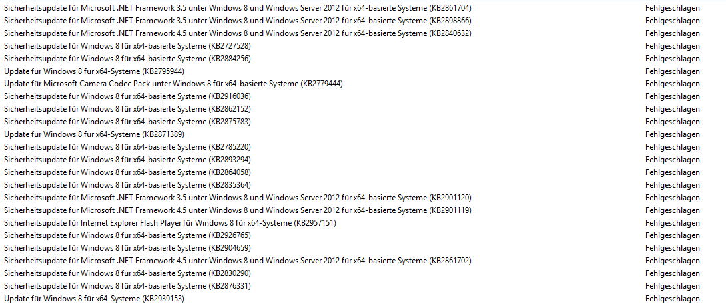
Task: Click the security update row KB2835364
Action: point(127,185)
